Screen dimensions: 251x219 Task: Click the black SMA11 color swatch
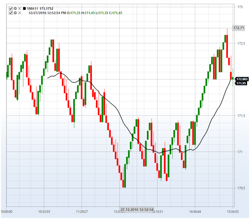(x=25, y=8)
